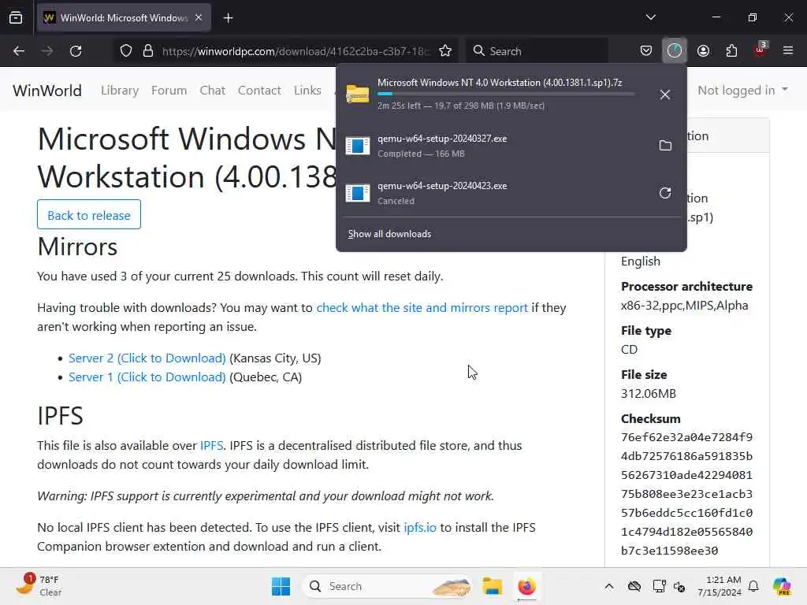807x605 pixels.
Task: Click the site padlock icon
Action: 148,51
